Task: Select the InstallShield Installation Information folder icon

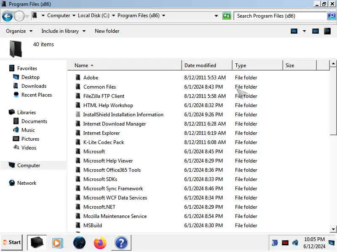Action: (x=78, y=114)
